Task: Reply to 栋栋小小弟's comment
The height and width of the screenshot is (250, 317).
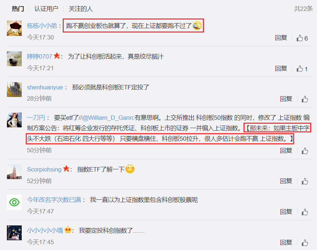Action: [x=281, y=38]
